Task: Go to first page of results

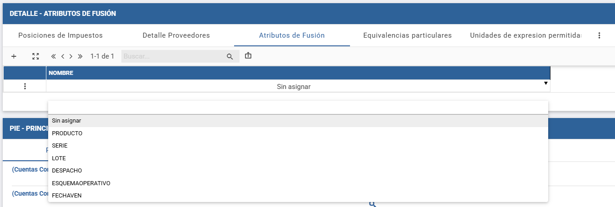Action: point(53,56)
